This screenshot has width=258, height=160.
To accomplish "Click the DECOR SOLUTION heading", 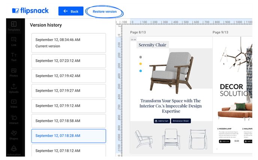I will point(236,90).
